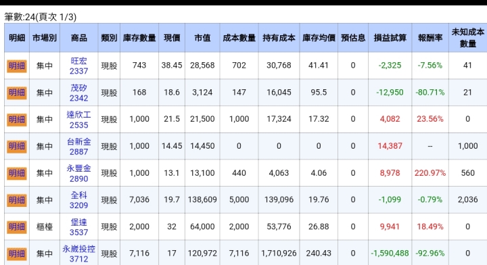Screen dimensions: 487x265
Task: Click the 庫存均價 column header
Action: (x=319, y=38)
